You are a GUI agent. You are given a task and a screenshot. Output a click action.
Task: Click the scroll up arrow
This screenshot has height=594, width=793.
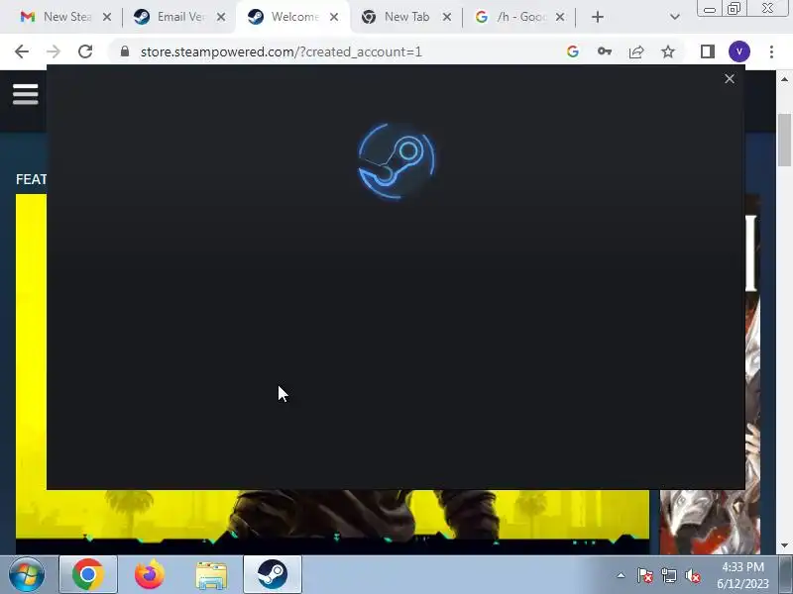point(784,79)
